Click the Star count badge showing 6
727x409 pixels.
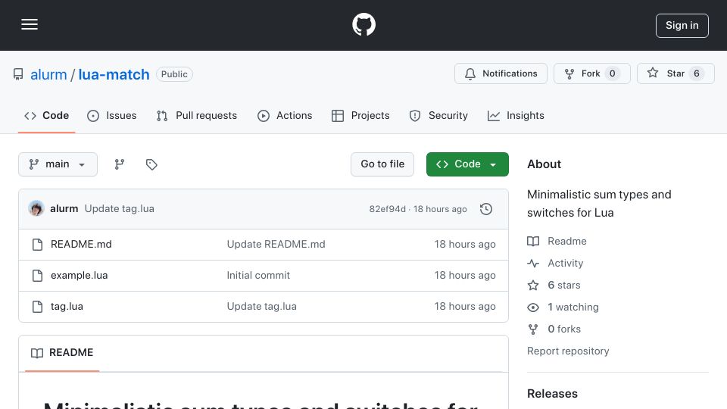(x=697, y=73)
